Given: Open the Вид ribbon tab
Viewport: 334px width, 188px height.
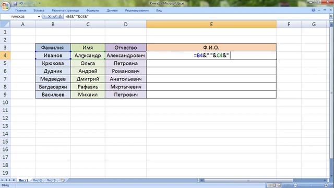Looking at the screenshot, I should click(159, 10).
